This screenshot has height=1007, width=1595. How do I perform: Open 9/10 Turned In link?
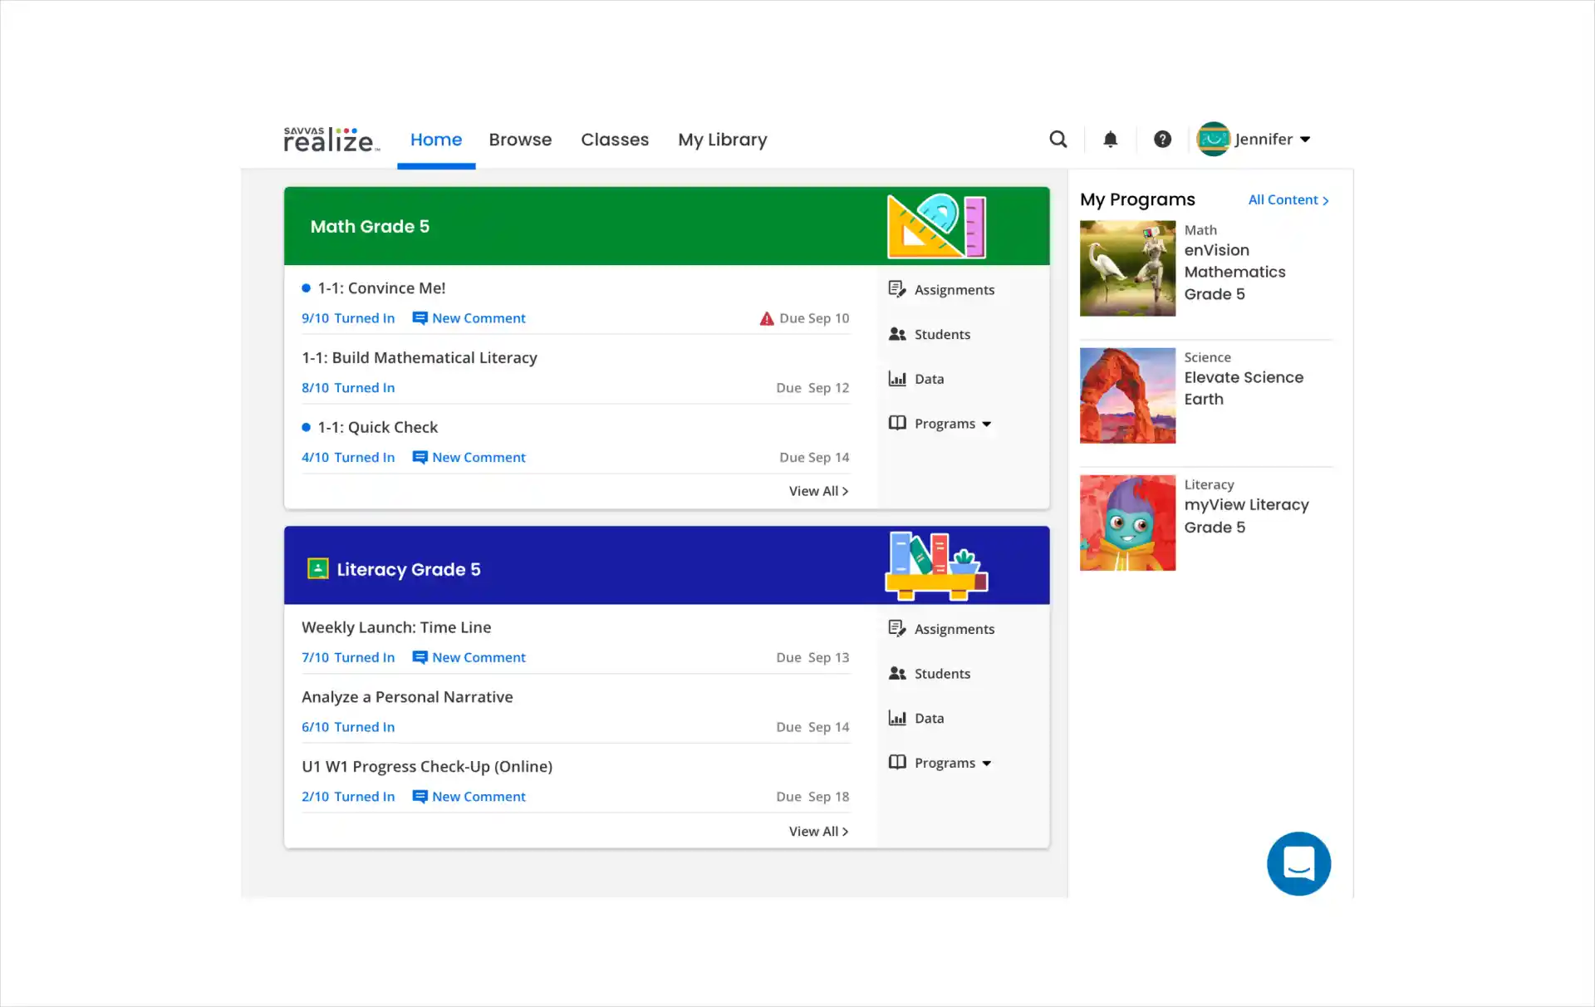(348, 318)
